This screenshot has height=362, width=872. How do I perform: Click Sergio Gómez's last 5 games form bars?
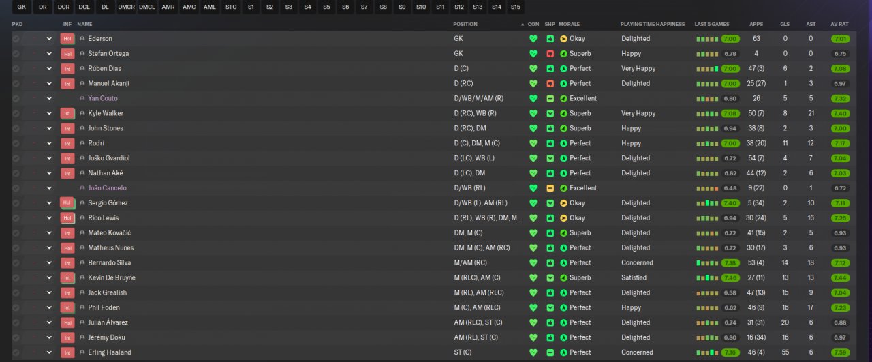tap(707, 203)
